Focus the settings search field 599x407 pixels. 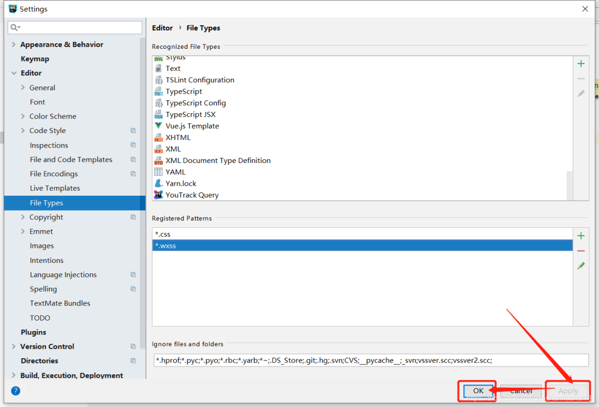pos(75,28)
